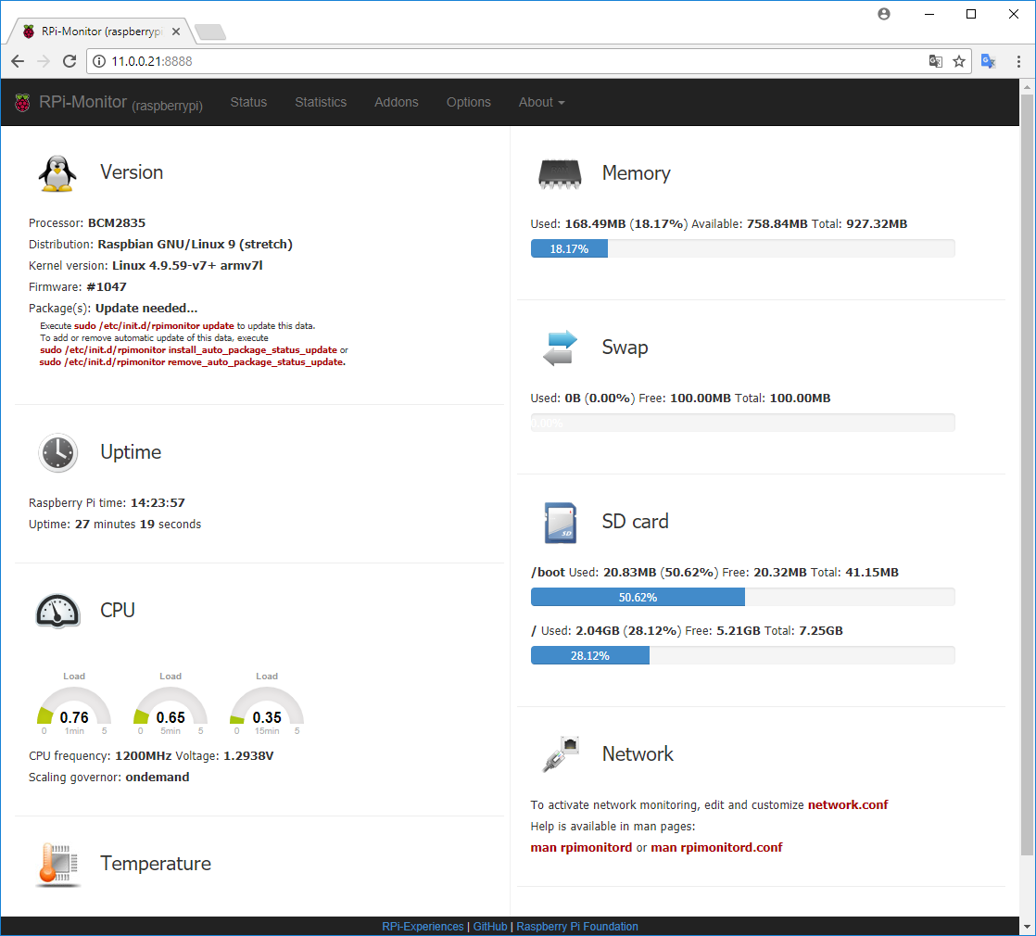Click the '7.25GB' root total value
Image resolution: width=1036 pixels, height=936 pixels.
821,631
